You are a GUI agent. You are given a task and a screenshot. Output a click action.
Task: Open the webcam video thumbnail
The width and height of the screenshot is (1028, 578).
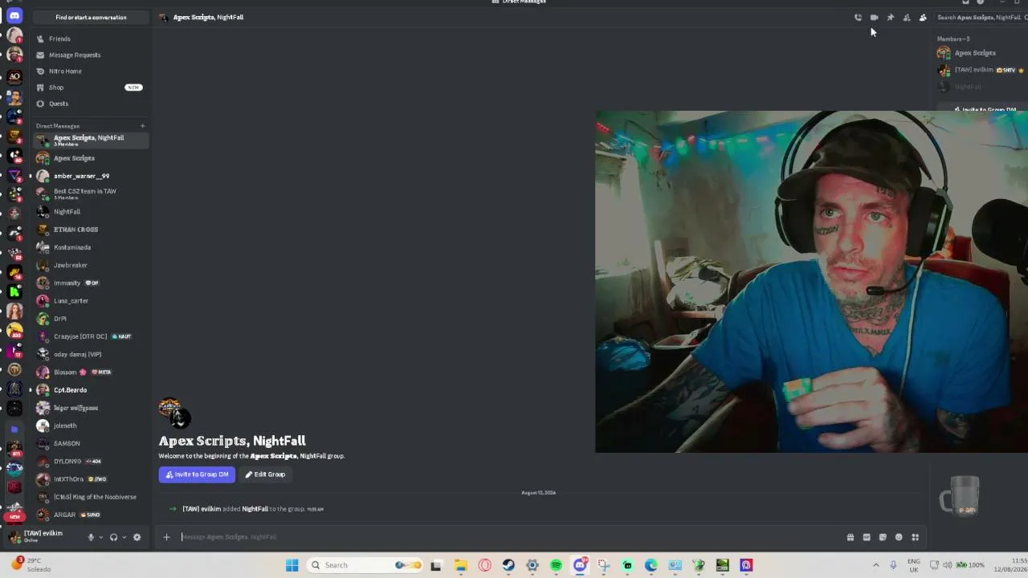(811, 282)
